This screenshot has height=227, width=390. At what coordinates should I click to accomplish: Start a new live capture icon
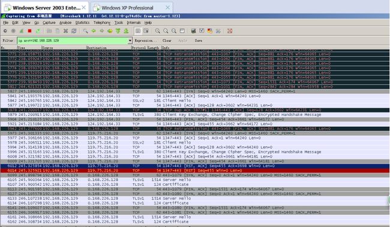(x=22, y=31)
